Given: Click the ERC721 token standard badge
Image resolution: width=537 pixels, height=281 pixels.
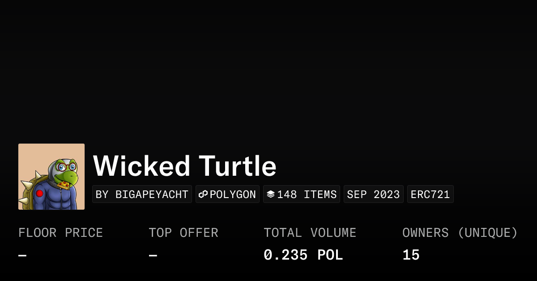Looking at the screenshot, I should [430, 194].
